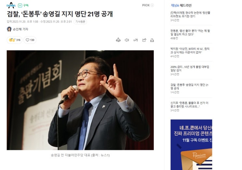The width and height of the screenshot is (242, 170).
Task: Subscribe using the green 구독 plus button
Action: [23, 6]
